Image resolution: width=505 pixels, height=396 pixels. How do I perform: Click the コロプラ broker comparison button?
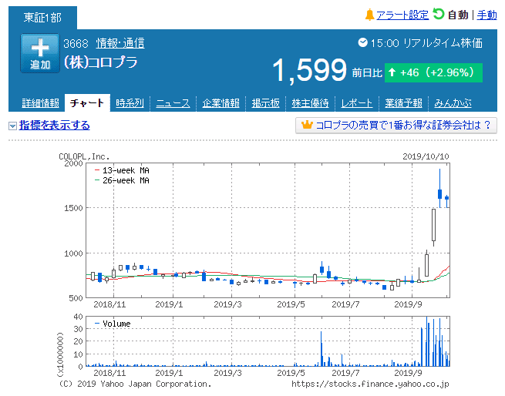pos(396,126)
